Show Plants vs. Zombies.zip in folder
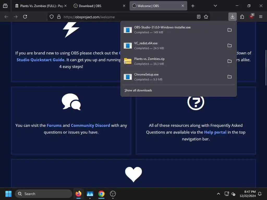This screenshot has height=200, width=267. 229,61
